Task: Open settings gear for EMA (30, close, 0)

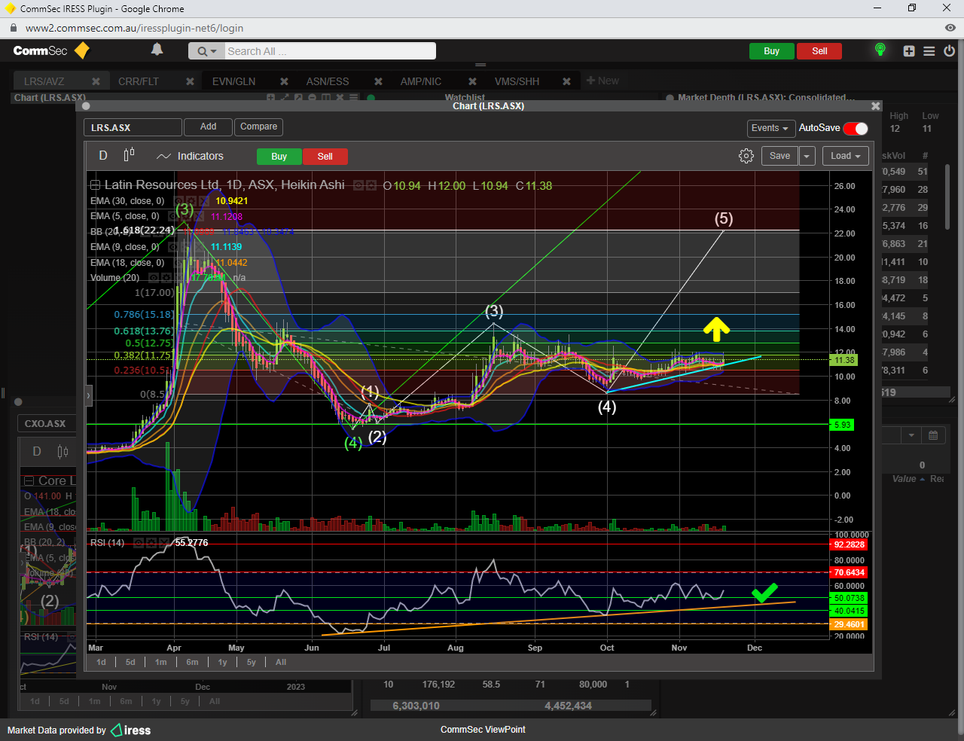Action: pos(191,201)
